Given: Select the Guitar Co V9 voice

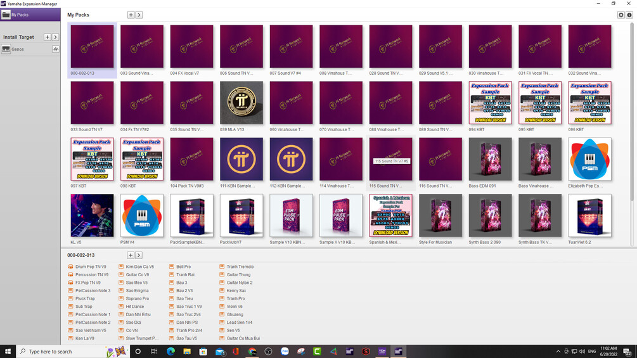Looking at the screenshot, I should 134,275.
